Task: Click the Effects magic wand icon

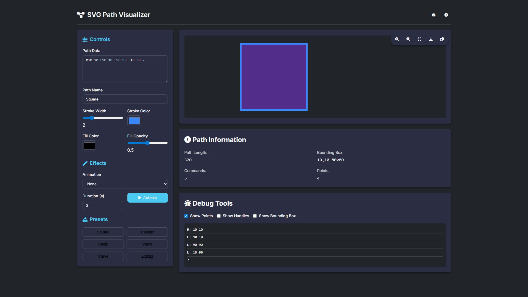Action: pyautogui.click(x=85, y=163)
